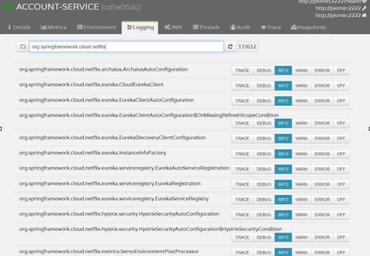Set EurekaAutoServiceRegistration logger to WARN

(301, 169)
